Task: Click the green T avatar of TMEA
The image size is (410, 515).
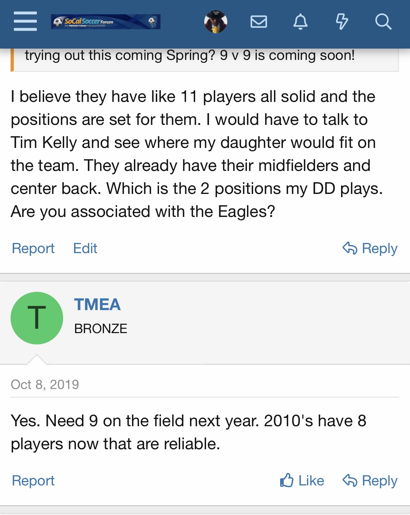Action: click(x=37, y=318)
